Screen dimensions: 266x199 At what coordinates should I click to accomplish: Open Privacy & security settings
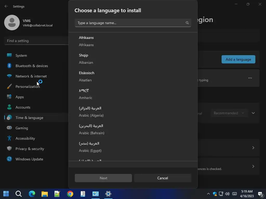coord(36,149)
